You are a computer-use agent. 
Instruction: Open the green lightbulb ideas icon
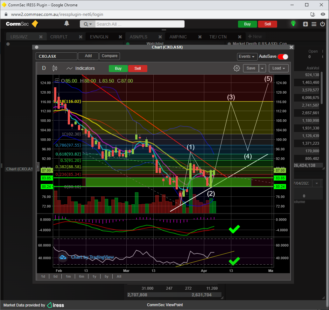[x=293, y=24]
